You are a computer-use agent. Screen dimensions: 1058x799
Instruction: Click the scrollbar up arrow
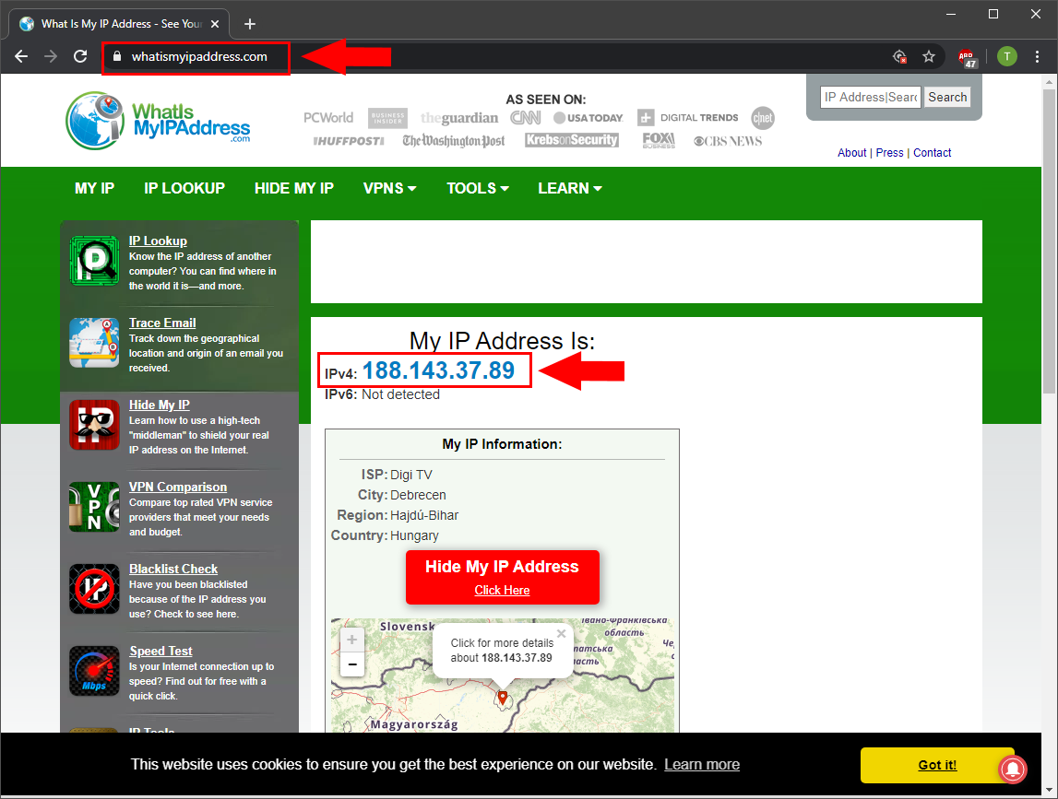(x=1049, y=82)
